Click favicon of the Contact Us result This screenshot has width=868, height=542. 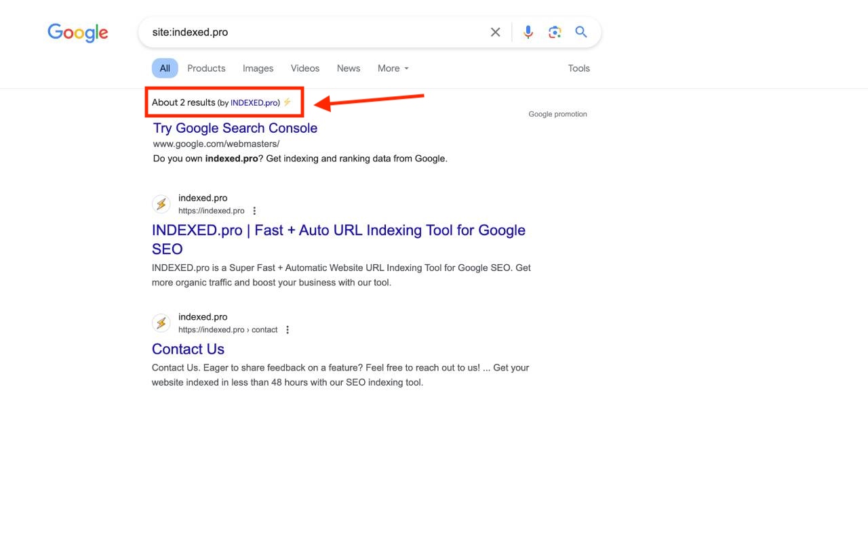tap(161, 322)
